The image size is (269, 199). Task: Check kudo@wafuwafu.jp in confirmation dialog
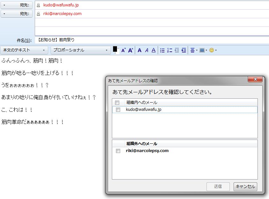point(118,110)
